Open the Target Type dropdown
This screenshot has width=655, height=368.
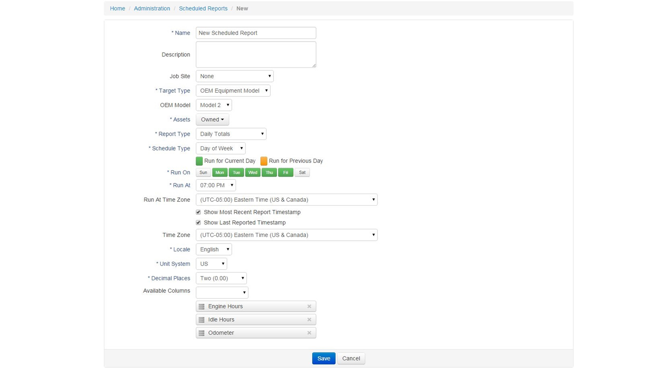(x=233, y=91)
